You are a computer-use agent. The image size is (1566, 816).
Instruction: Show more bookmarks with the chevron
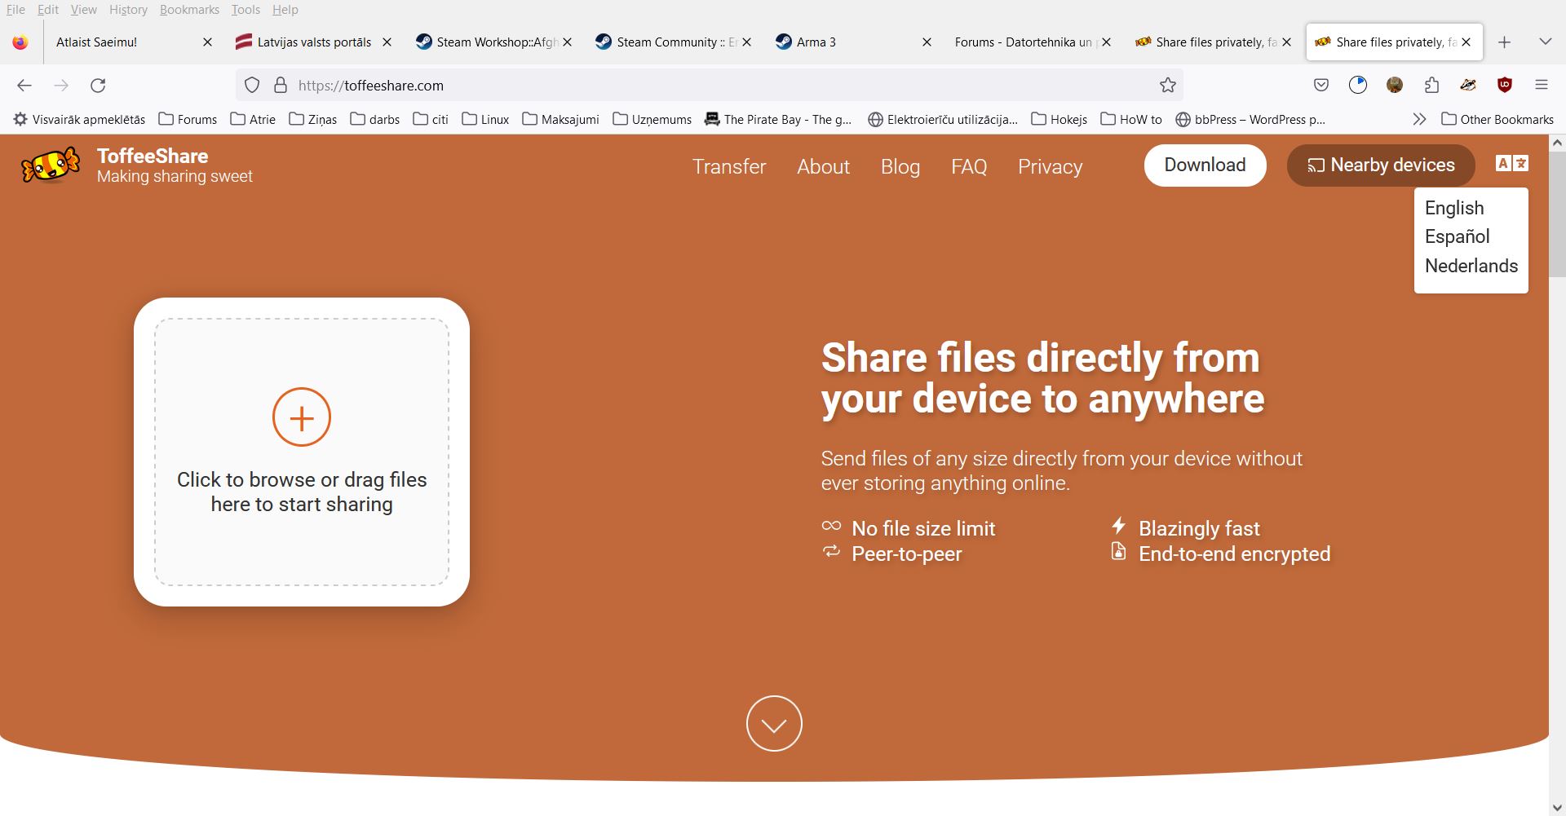1419,119
